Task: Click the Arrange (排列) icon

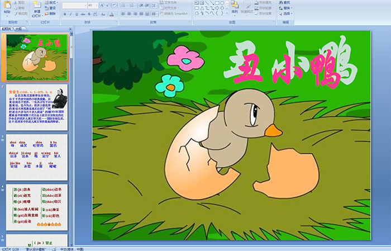Action: point(235,4)
